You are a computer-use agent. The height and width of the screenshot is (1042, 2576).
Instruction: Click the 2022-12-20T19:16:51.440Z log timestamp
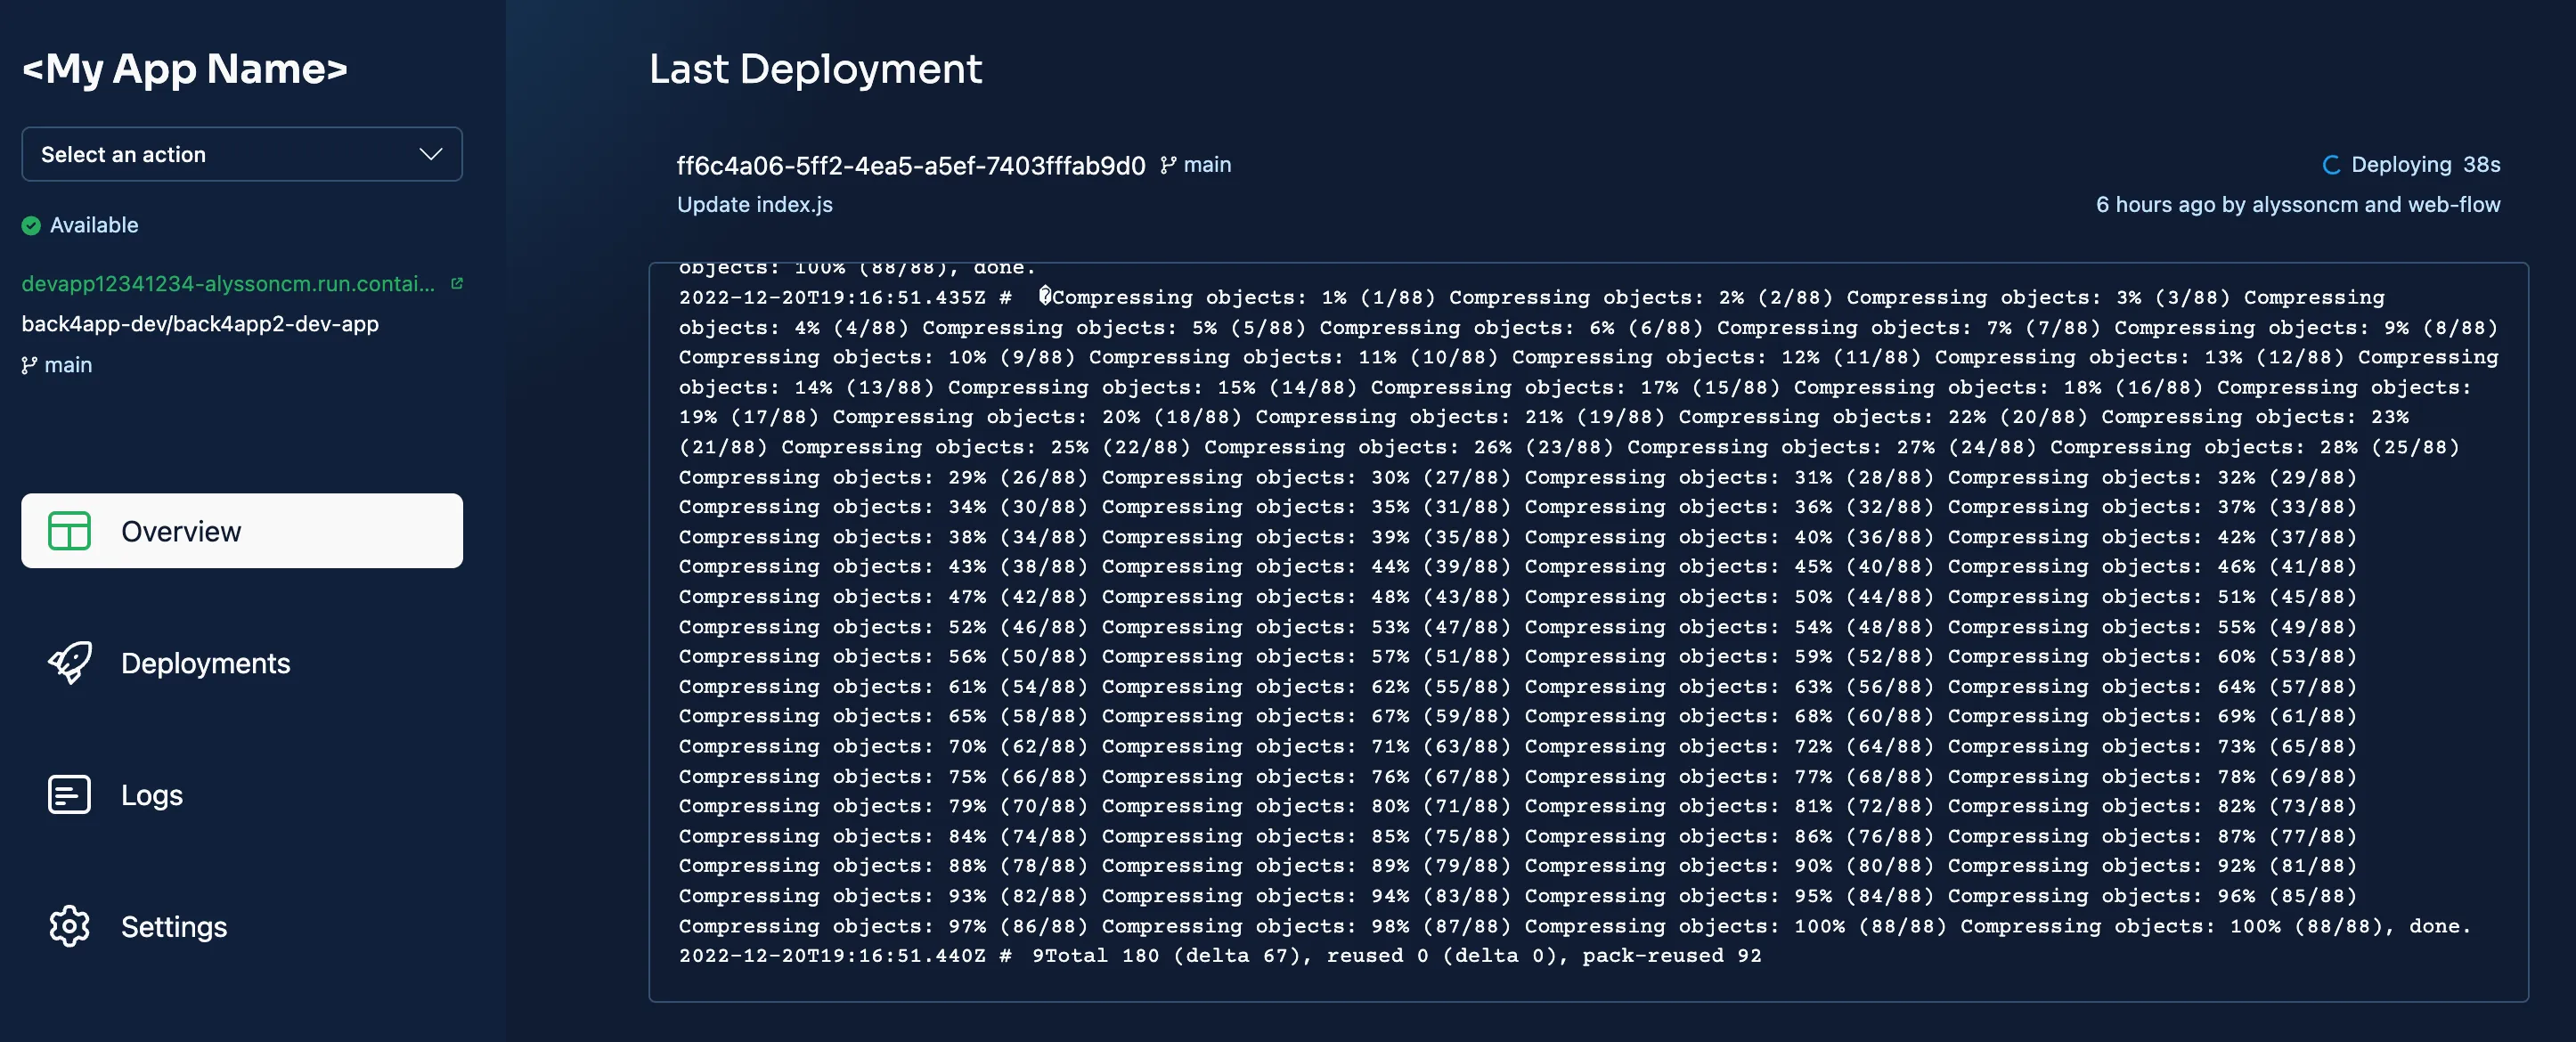click(x=832, y=955)
